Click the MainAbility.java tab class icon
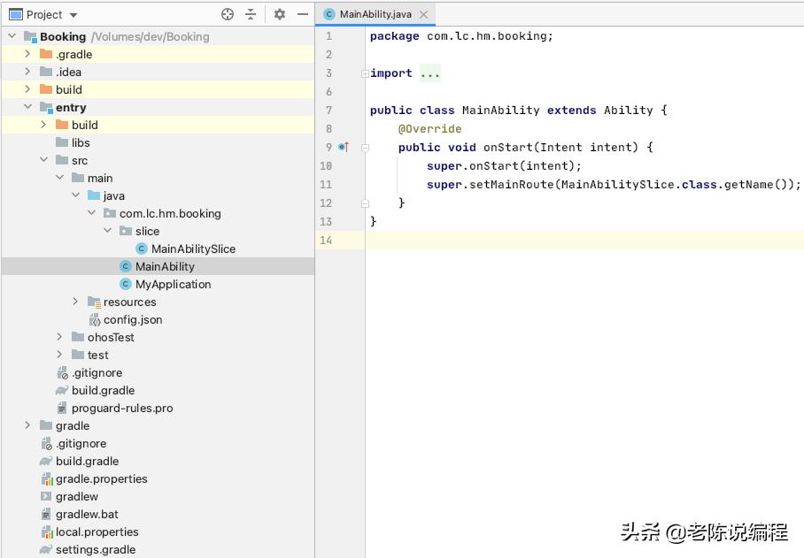This screenshot has width=804, height=558. pyautogui.click(x=329, y=14)
